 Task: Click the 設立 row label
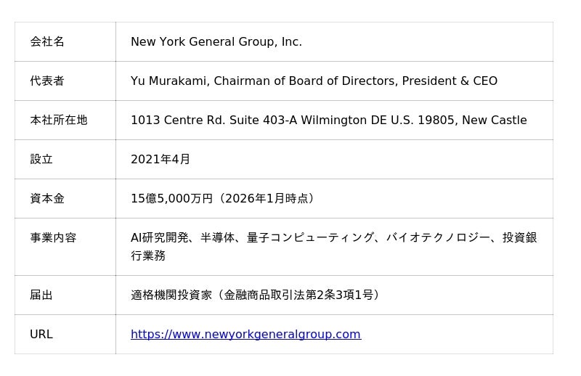coord(41,160)
